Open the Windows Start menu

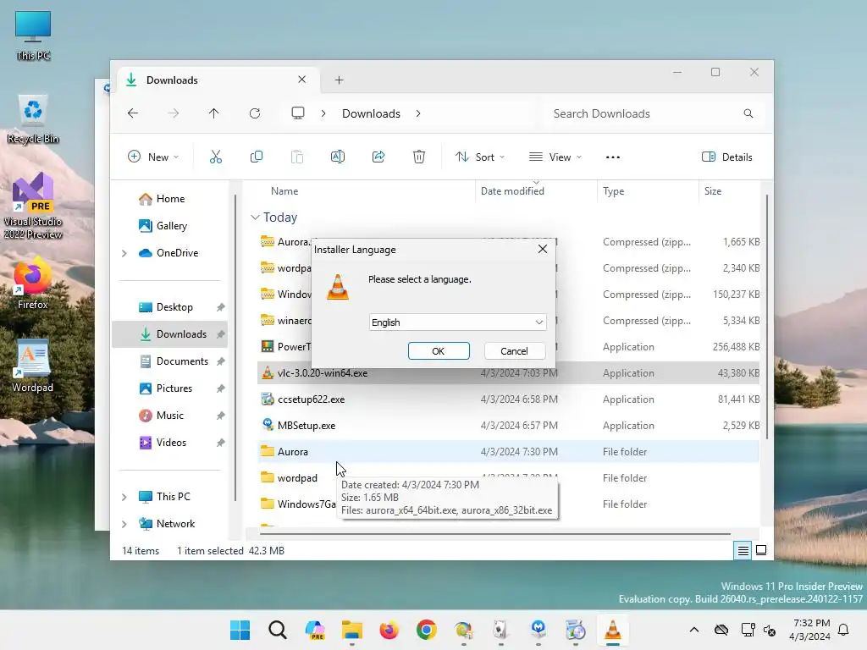[240, 630]
